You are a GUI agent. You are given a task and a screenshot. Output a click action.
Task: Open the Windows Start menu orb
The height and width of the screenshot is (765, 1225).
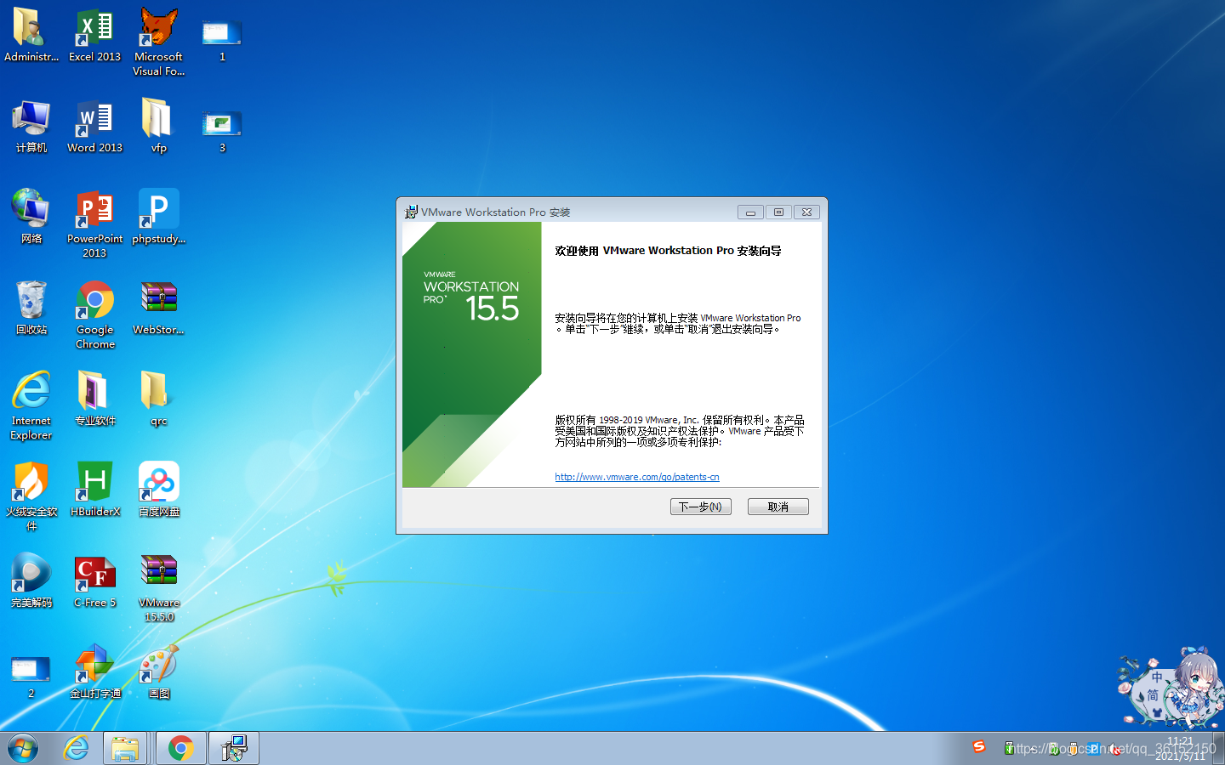(23, 748)
